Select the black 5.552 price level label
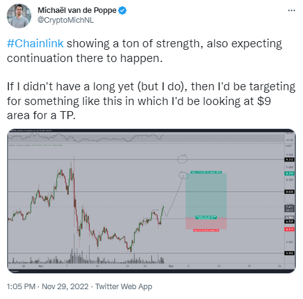The height and width of the screenshot is (299, 303). point(289,253)
